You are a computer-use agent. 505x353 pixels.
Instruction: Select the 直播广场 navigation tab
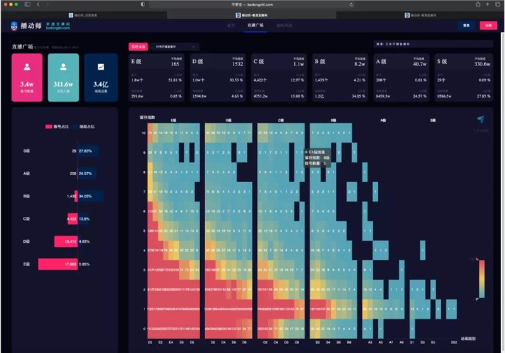[x=256, y=26]
